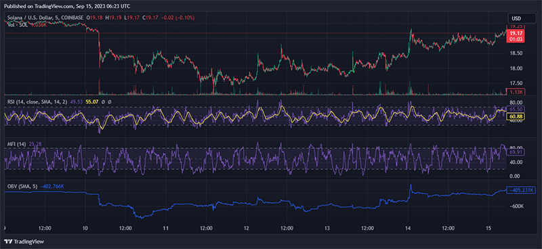Click the date 13 on the time axis
Screen dimensions: 542x249
(327, 228)
